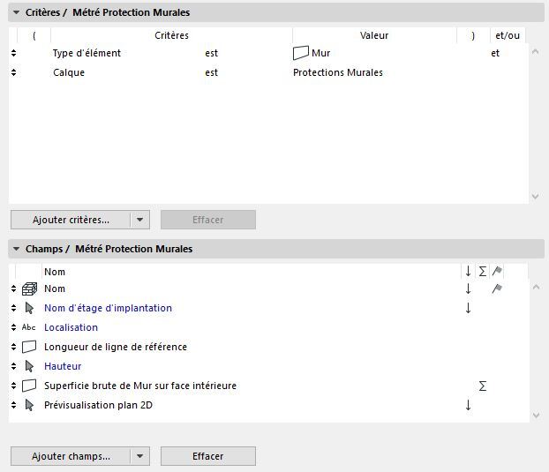Select the Calque criteria row

[x=69, y=72]
